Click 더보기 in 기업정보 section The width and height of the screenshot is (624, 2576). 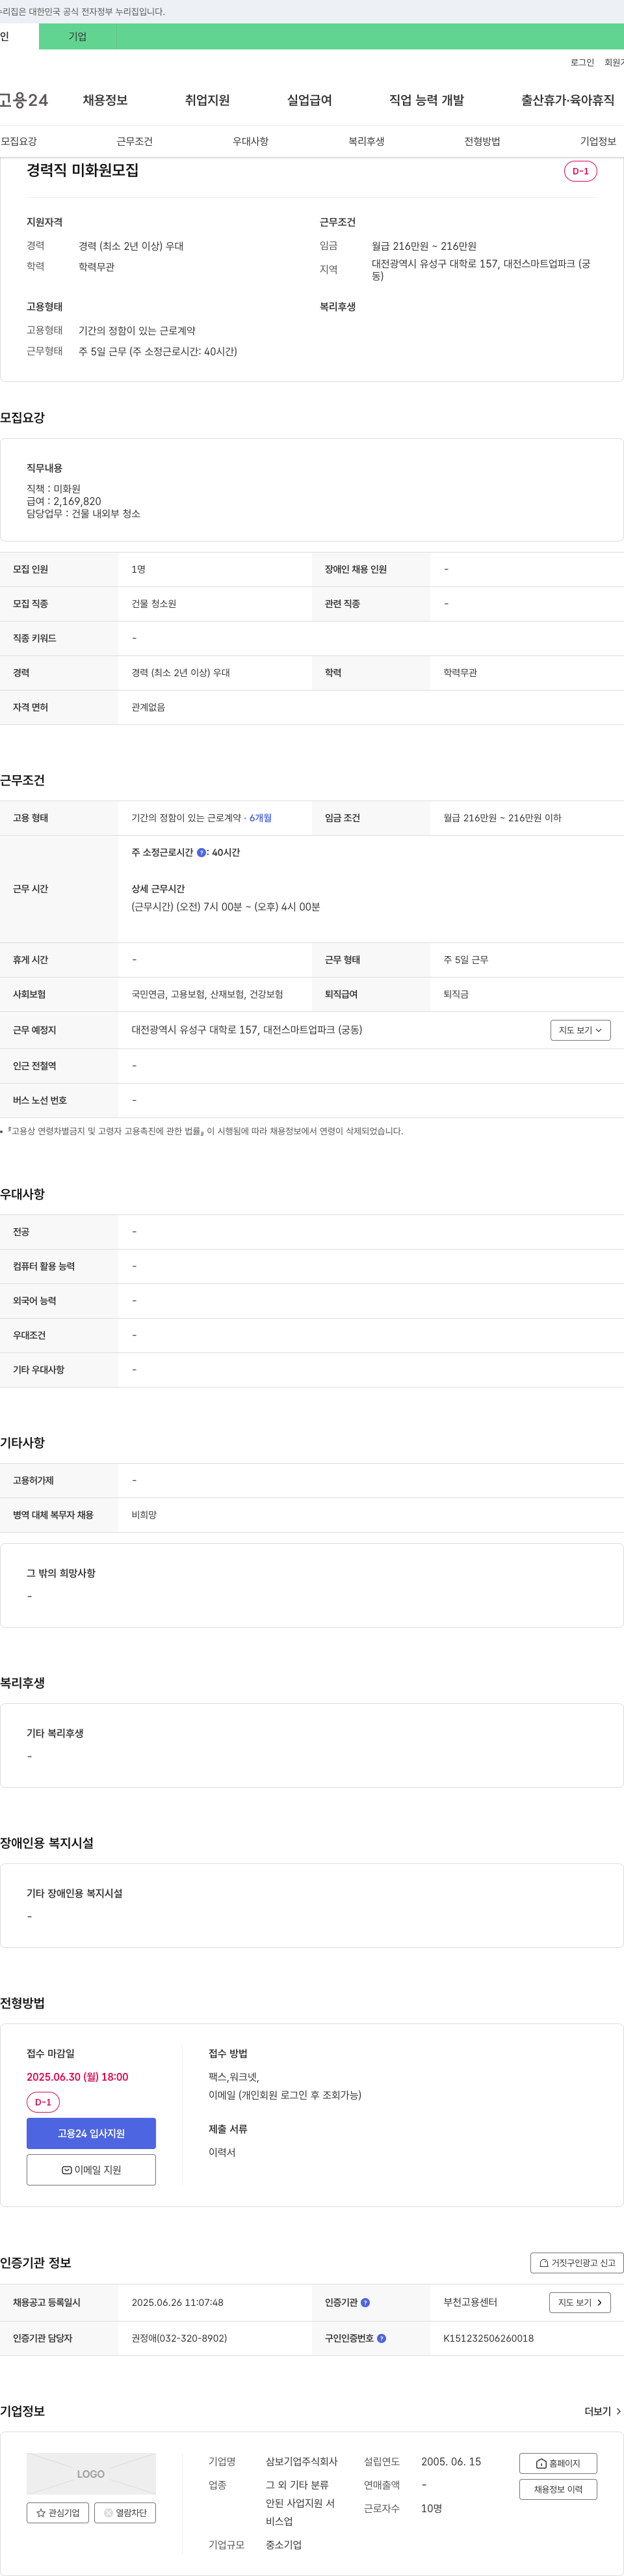tap(603, 2411)
